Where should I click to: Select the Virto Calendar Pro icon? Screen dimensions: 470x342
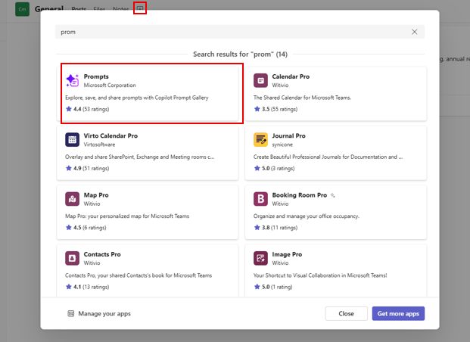coord(72,140)
